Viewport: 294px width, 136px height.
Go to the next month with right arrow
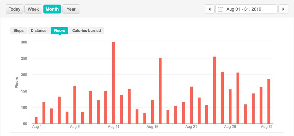pos(283,9)
